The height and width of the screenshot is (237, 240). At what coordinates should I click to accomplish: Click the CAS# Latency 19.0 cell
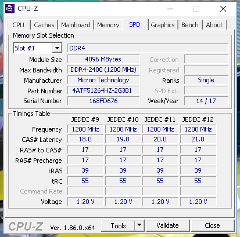click(x=123, y=139)
